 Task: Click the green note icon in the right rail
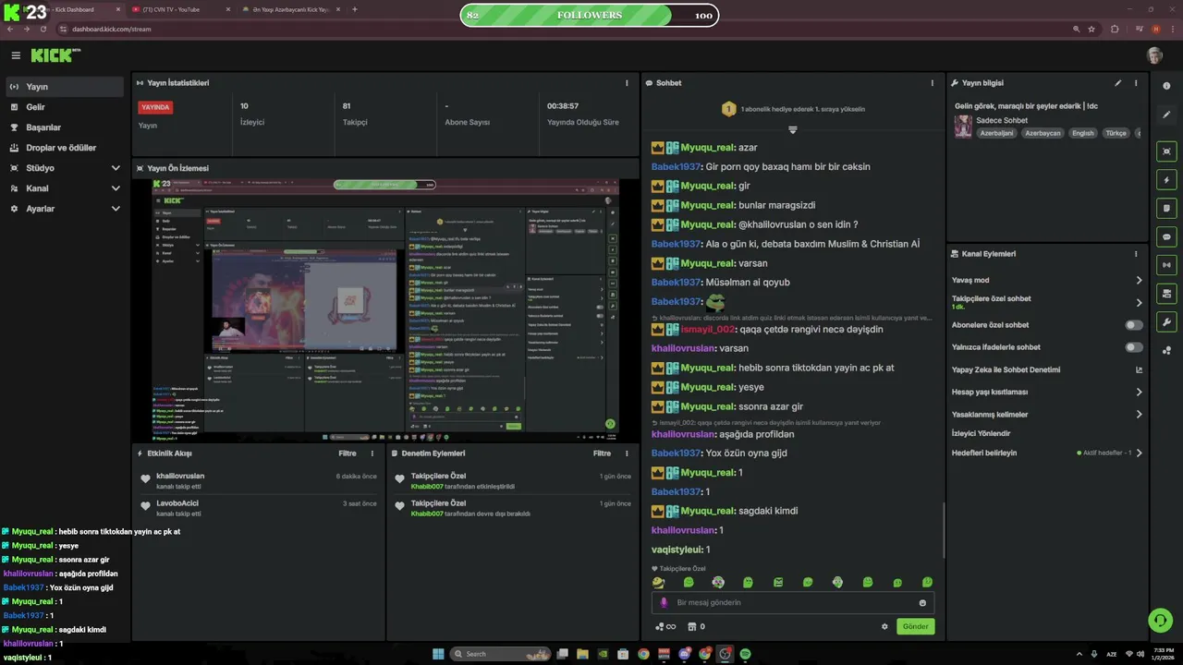pos(1166,208)
